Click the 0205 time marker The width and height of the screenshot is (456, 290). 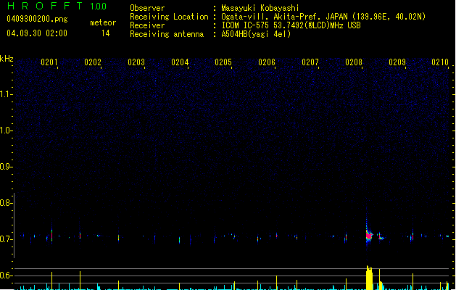tap(223, 62)
